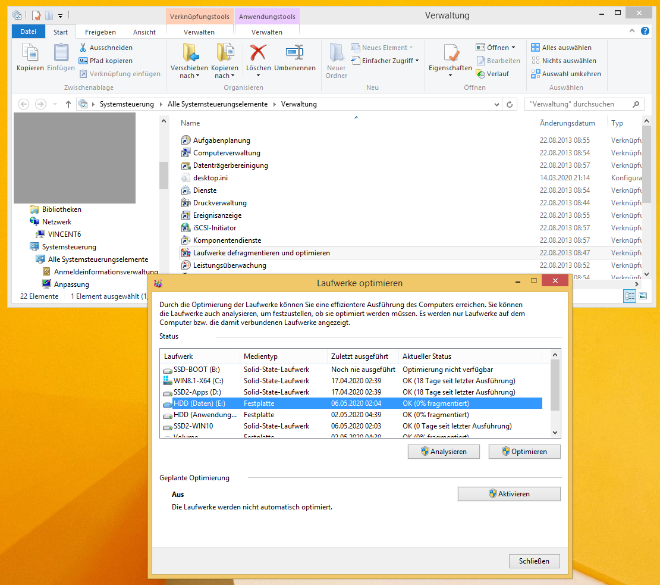
Task: Open Kopieren nach dropdown
Action: coord(224,61)
